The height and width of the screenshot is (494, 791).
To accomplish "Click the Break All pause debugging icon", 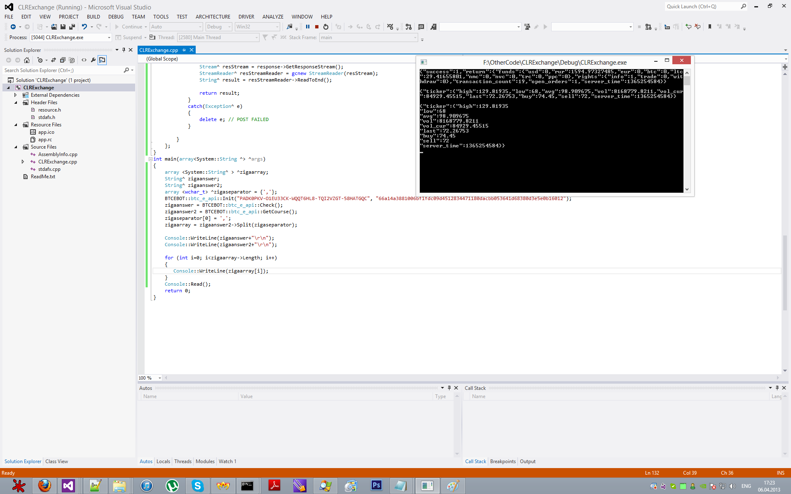I will tap(308, 27).
